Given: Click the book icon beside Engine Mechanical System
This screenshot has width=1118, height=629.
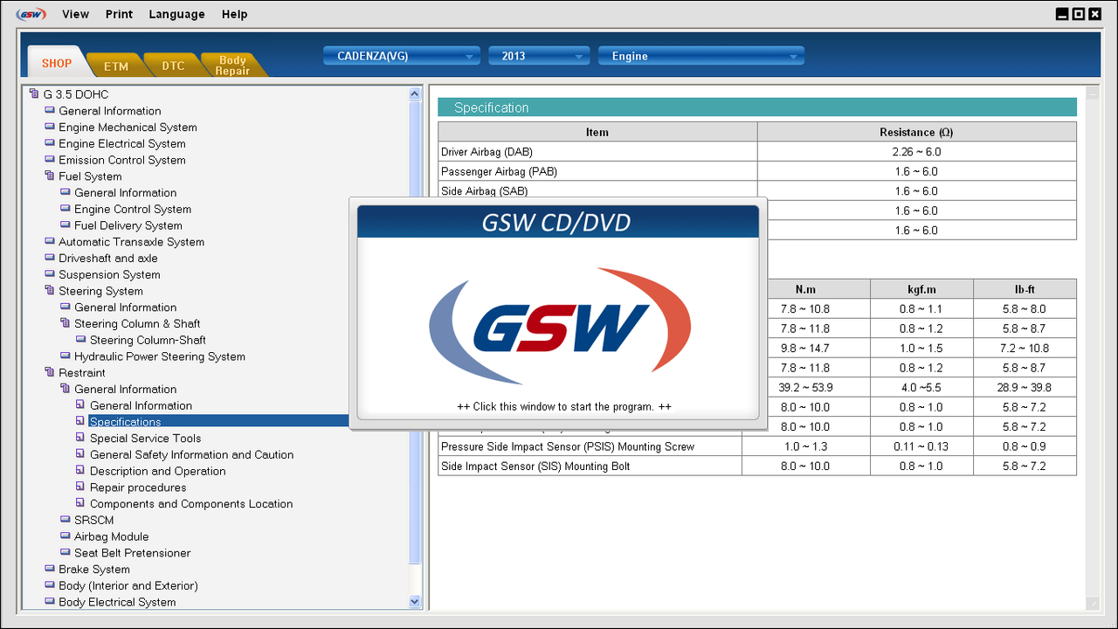Looking at the screenshot, I should 50,128.
